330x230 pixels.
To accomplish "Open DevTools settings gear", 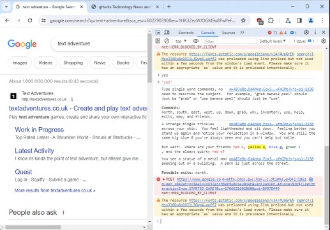I will 306,33.
